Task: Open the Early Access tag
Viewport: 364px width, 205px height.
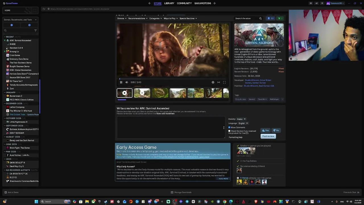Action: point(241,99)
